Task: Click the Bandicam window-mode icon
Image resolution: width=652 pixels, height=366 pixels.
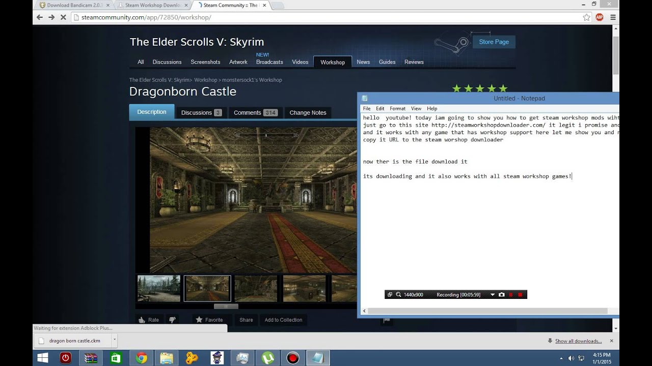Action: coord(390,295)
